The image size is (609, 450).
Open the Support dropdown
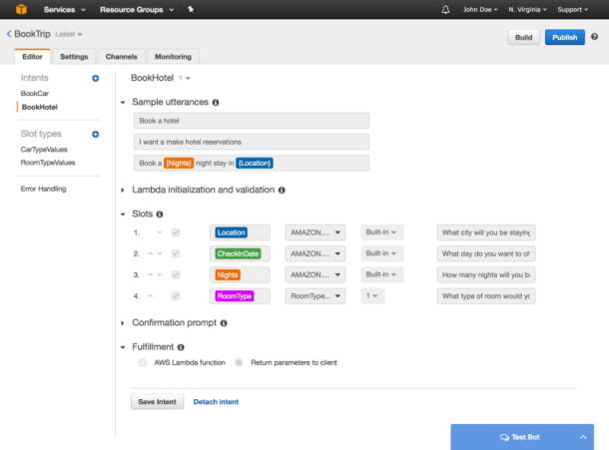point(572,9)
